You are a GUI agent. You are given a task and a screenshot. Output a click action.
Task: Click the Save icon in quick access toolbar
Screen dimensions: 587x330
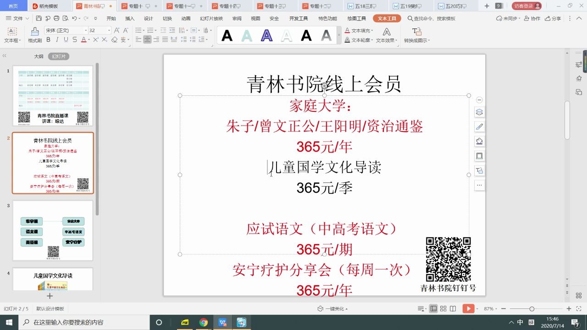pyautogui.click(x=39, y=18)
